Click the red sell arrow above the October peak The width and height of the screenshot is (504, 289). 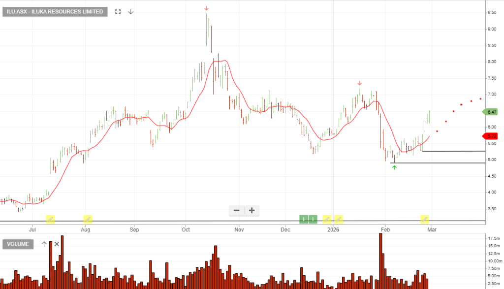206,8
